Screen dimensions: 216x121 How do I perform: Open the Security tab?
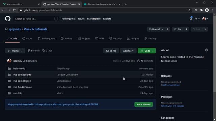[x=115, y=39]
